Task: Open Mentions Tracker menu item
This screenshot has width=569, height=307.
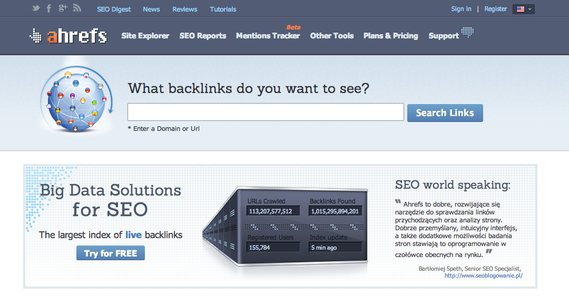Action: coord(268,36)
